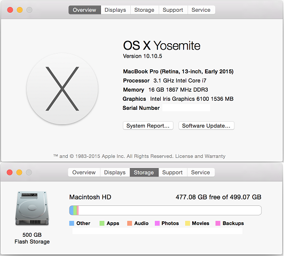Click the Version 10.10.5 text
284x256 pixels.
click(143, 56)
